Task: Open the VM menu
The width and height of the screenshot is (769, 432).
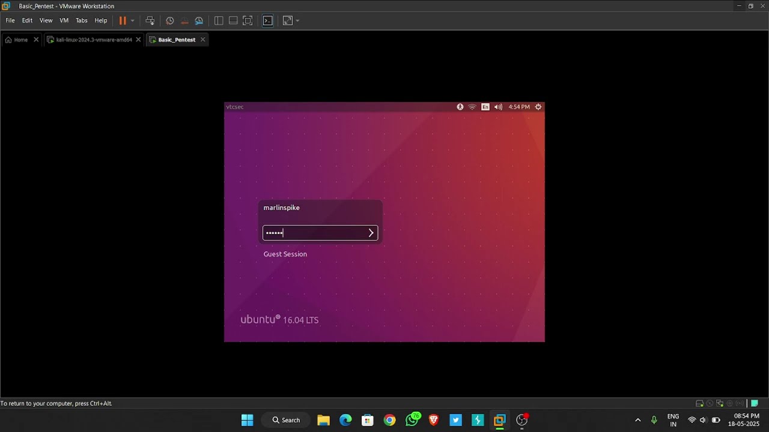Action: 64,20
